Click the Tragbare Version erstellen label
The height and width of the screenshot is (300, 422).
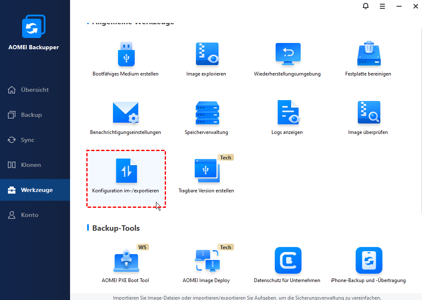[206, 191]
